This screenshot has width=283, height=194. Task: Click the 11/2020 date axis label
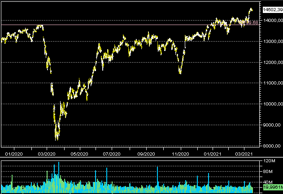[x=179, y=154]
